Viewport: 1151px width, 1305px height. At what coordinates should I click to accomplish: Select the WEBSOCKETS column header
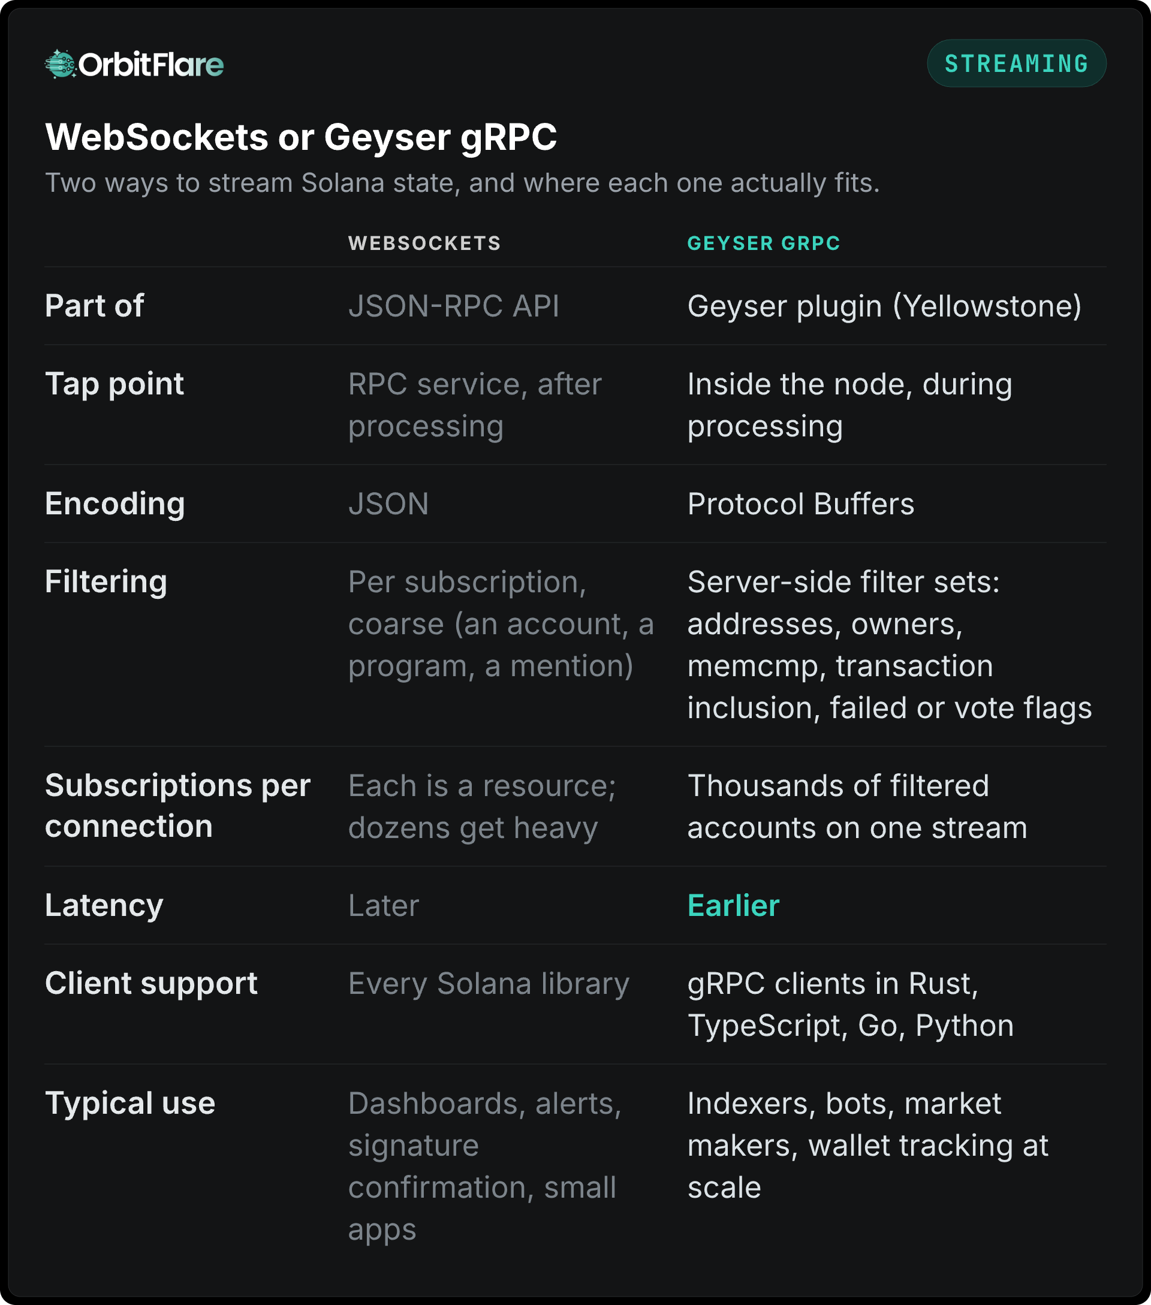click(424, 243)
